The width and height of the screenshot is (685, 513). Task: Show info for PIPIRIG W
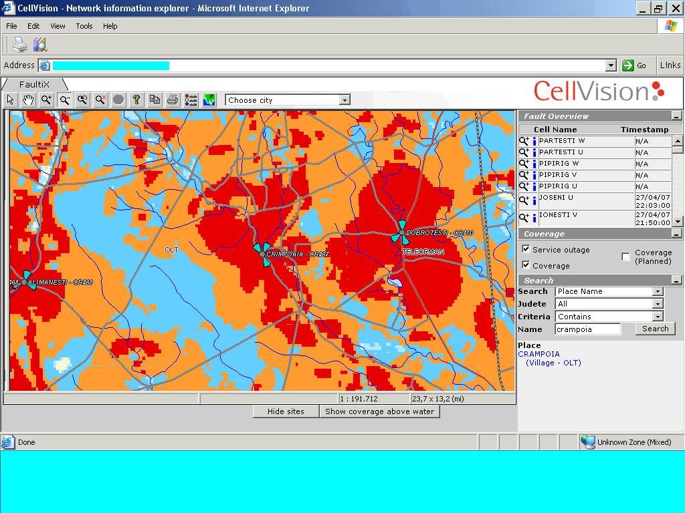coord(534,164)
